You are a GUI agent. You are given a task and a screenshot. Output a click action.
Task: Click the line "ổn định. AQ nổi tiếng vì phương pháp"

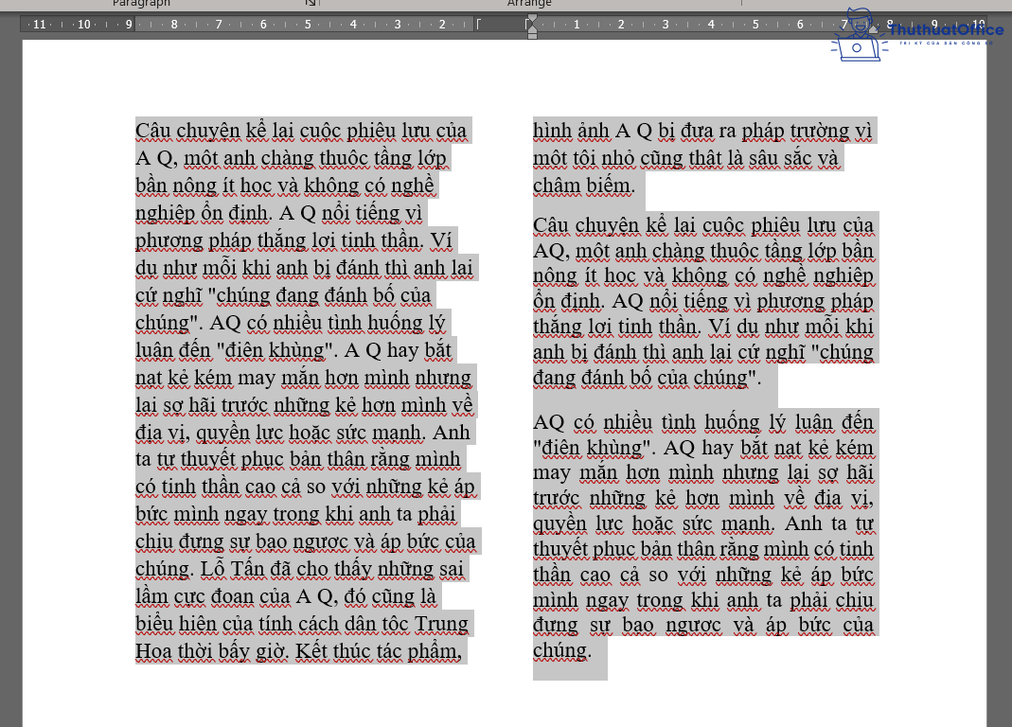[x=703, y=302]
